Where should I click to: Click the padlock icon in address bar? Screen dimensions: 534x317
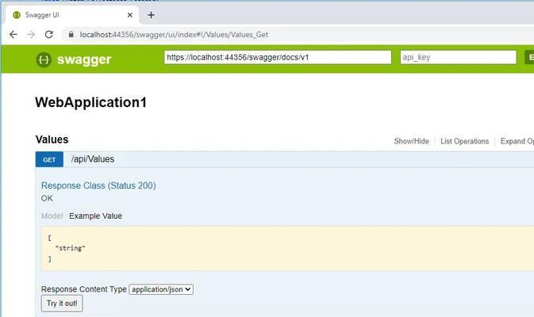pos(71,34)
